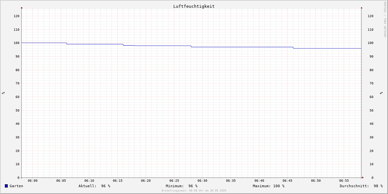This screenshot has width=388, height=194.
Task: Click the 06:25 time axis label
Action: [174, 181]
